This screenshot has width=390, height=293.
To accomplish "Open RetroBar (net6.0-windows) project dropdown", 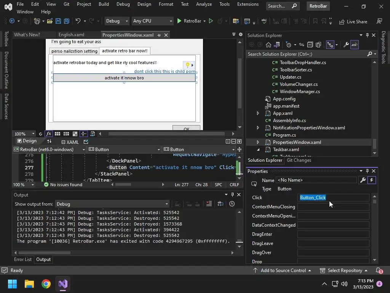I will tap(50, 150).
